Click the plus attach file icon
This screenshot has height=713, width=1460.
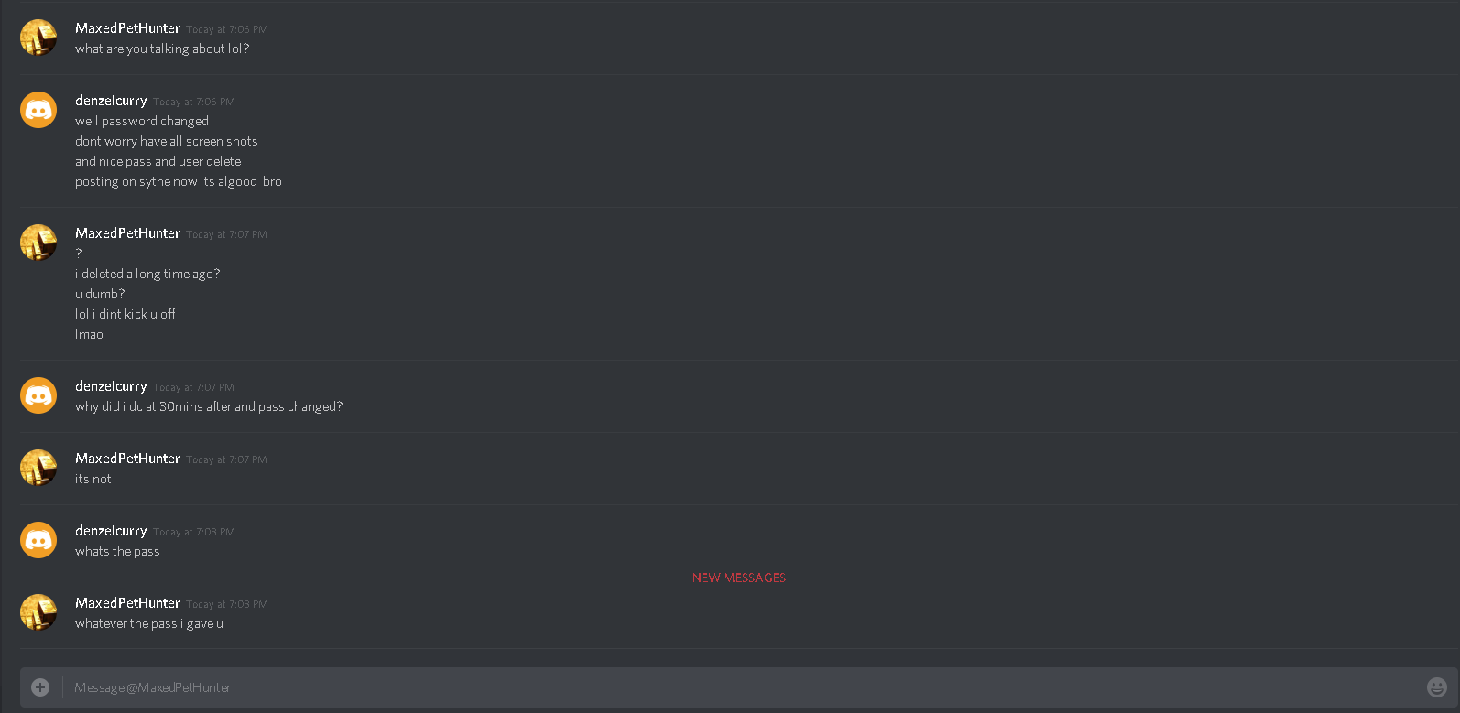40,687
